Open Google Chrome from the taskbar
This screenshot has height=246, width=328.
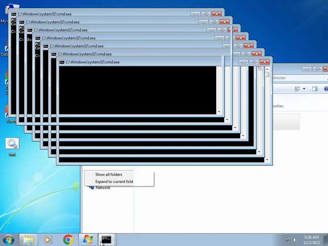point(68,240)
